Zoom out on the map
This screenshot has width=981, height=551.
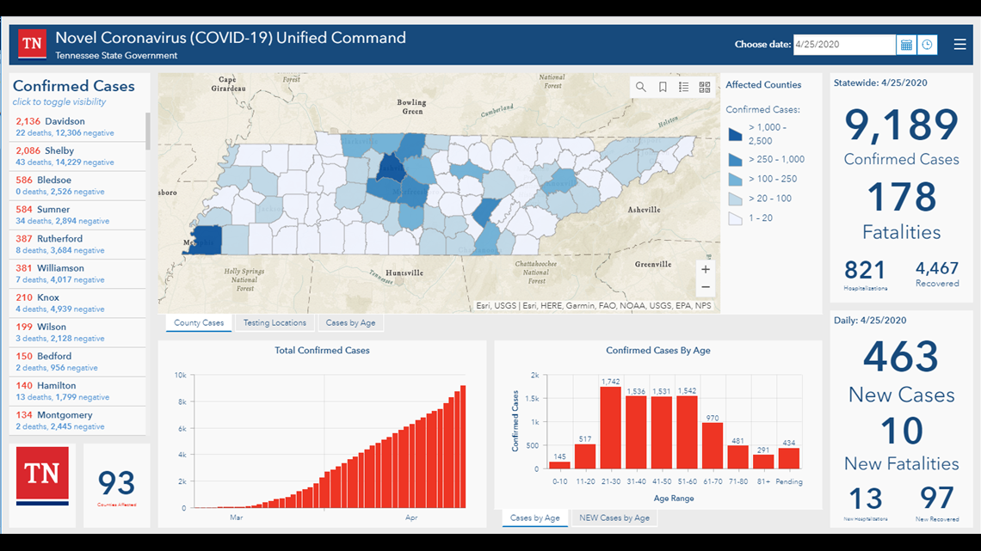(x=706, y=288)
